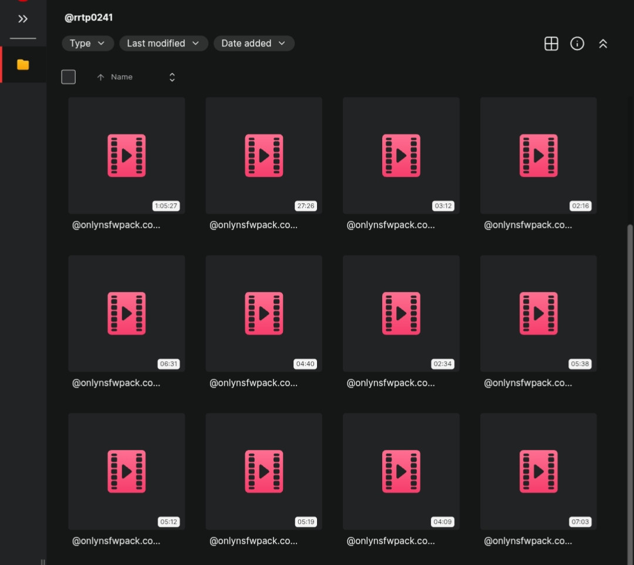Click the vertical scrollbar thumb
Image resolution: width=634 pixels, height=565 pixels.
[629, 394]
